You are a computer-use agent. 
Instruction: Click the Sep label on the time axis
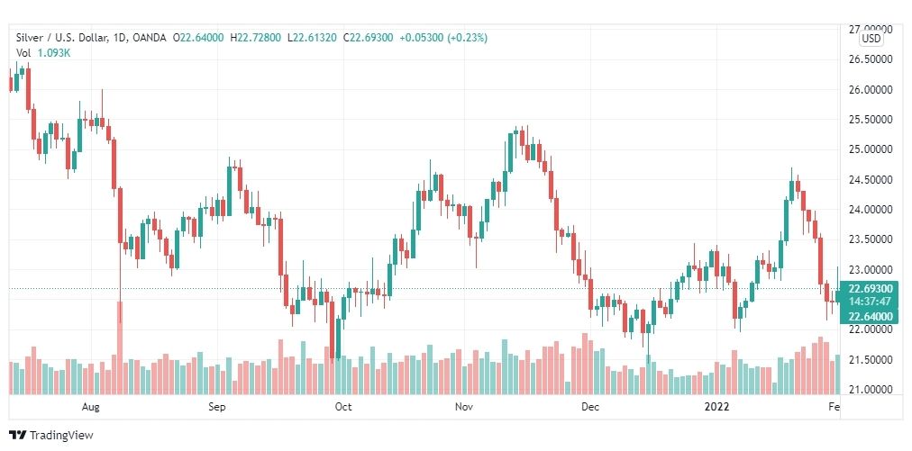pyautogui.click(x=217, y=407)
